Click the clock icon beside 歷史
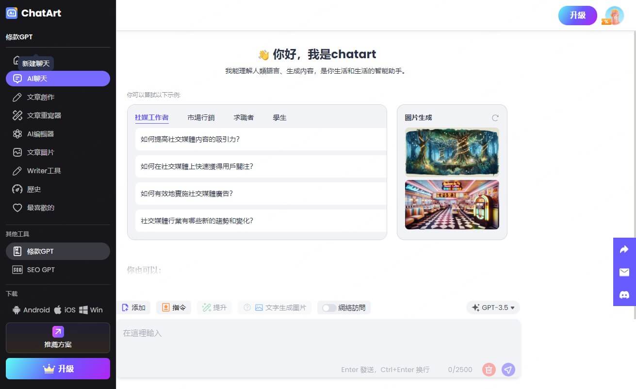This screenshot has width=636, height=389. point(17,189)
